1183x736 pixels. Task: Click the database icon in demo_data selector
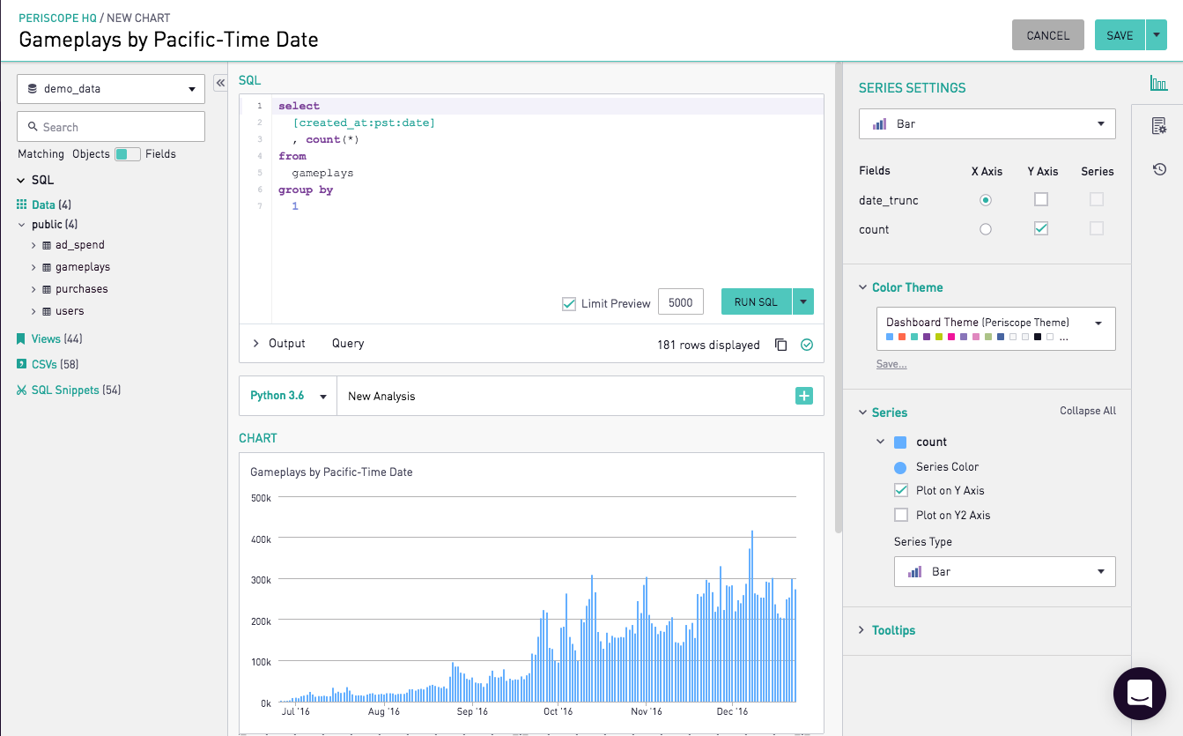[x=33, y=88]
